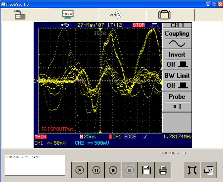Toggle the BW Limit Off setting

(177, 81)
